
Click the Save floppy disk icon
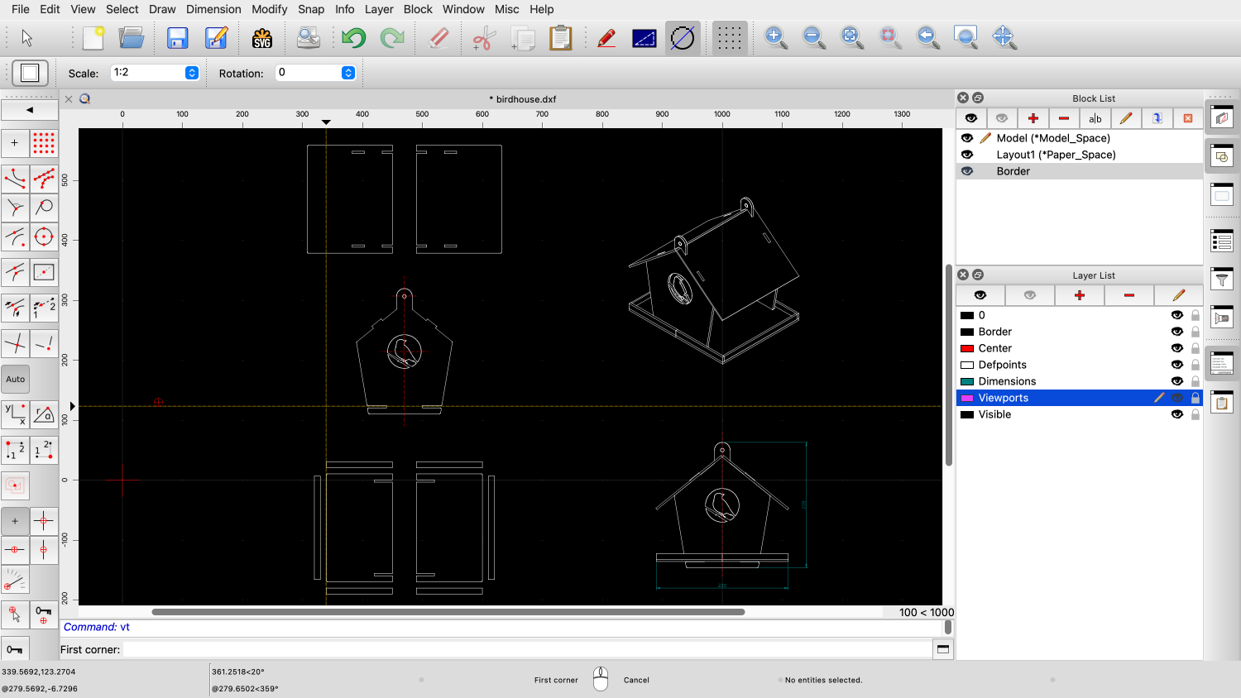pos(177,38)
